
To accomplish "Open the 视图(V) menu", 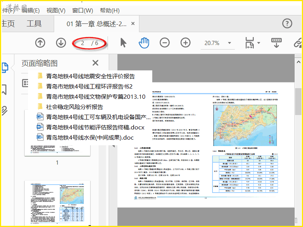I will 56,11.
